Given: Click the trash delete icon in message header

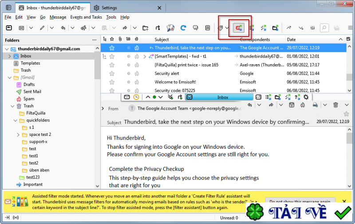Looking at the screenshot, I should coord(335,105).
